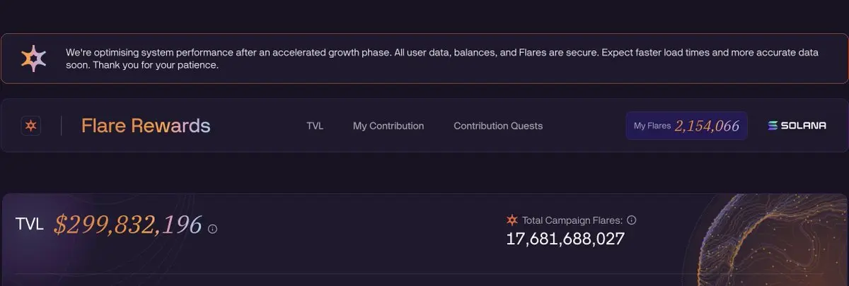Switch to the TVL tab in the navbar
Screen dimensions: 849x286
pyautogui.click(x=315, y=126)
